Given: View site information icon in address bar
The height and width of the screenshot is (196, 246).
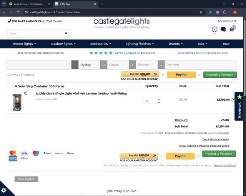Looking at the screenshot, I should [x=27, y=12].
